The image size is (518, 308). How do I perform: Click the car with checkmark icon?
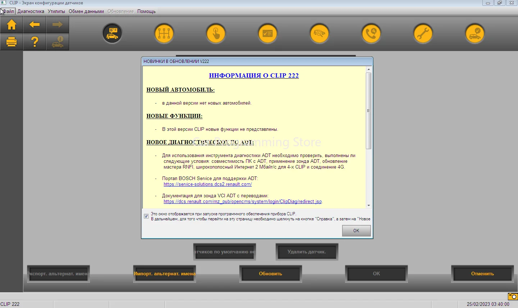(x=475, y=33)
